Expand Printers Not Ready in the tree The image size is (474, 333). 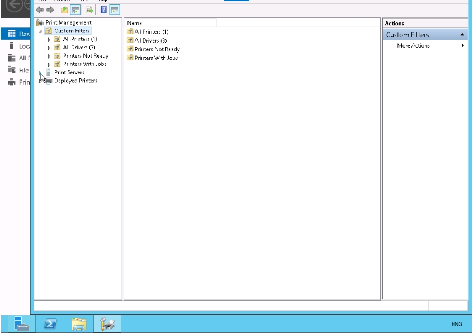click(49, 56)
